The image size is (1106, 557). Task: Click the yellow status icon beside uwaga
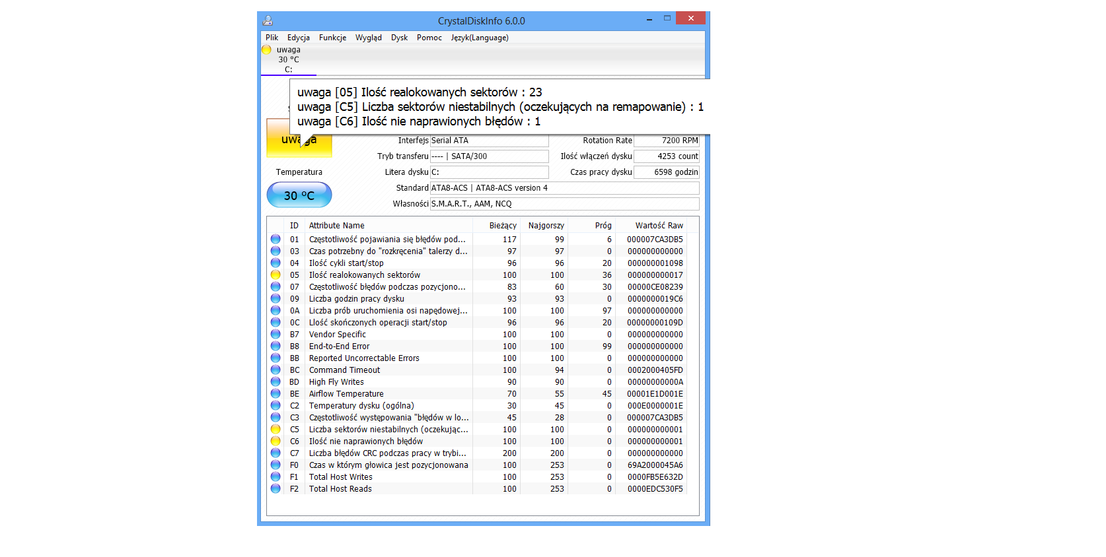click(x=266, y=49)
